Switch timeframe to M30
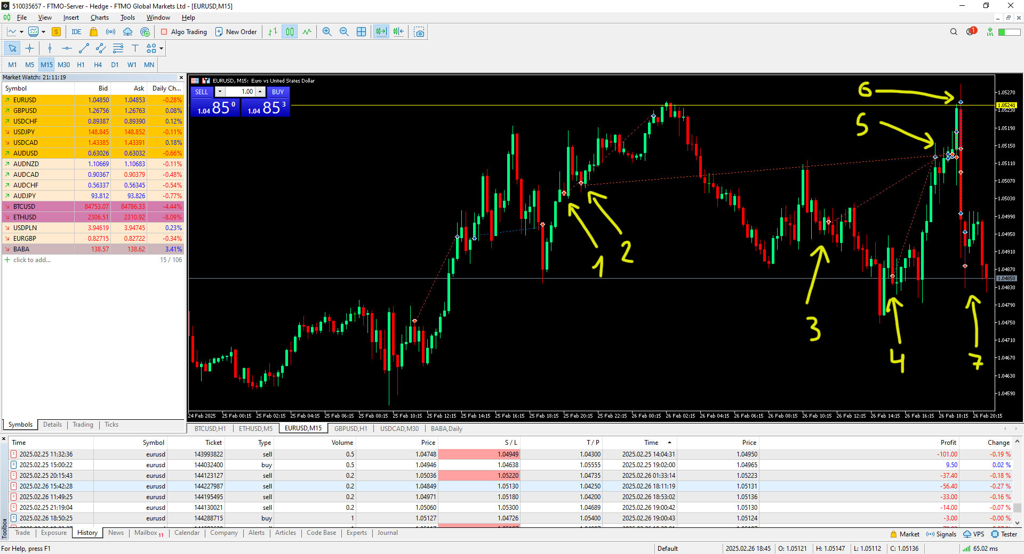This screenshot has height=554, width=1024. coord(63,65)
